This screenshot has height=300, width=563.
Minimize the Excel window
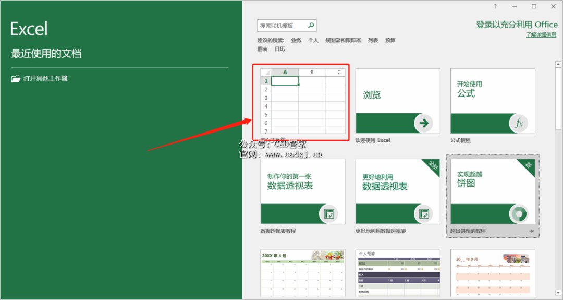click(515, 6)
